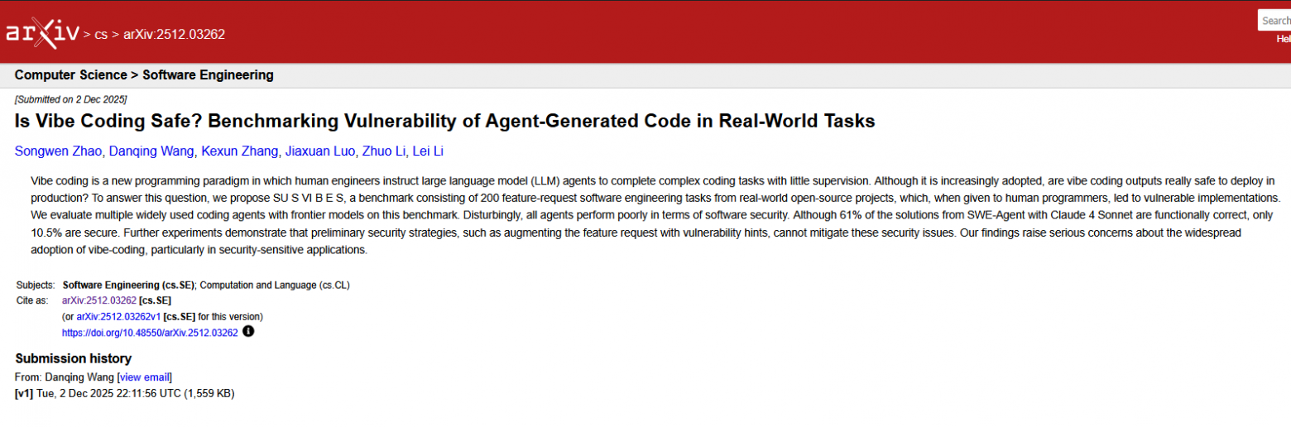Click the Submission history heading
This screenshot has height=427, width=1291.
click(73, 358)
